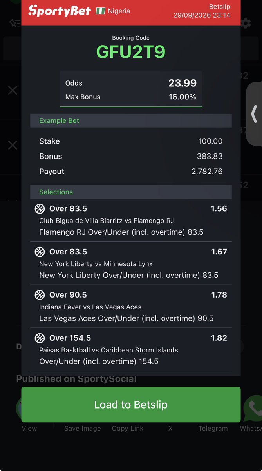Tap the WhatsApp share icon
This screenshot has width=262, height=471.
(253, 408)
